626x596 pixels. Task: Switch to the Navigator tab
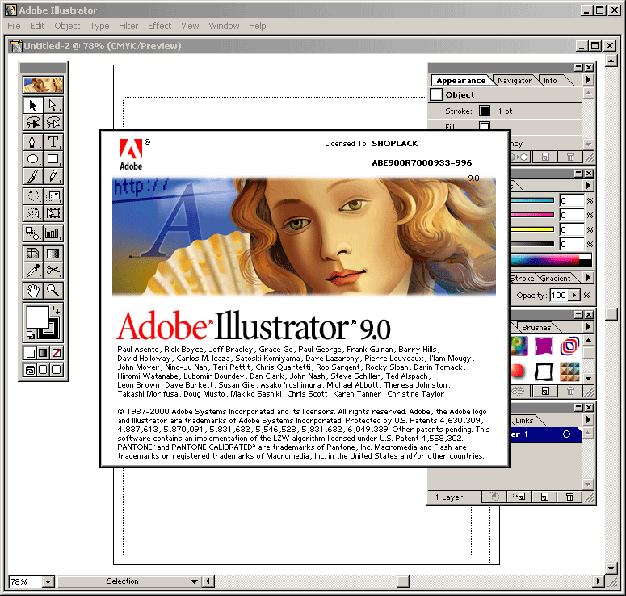[515, 81]
